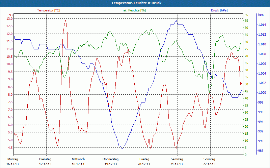Click the 12,0 temperature axis value
Screen dimensions: 270x168
point(10,34)
